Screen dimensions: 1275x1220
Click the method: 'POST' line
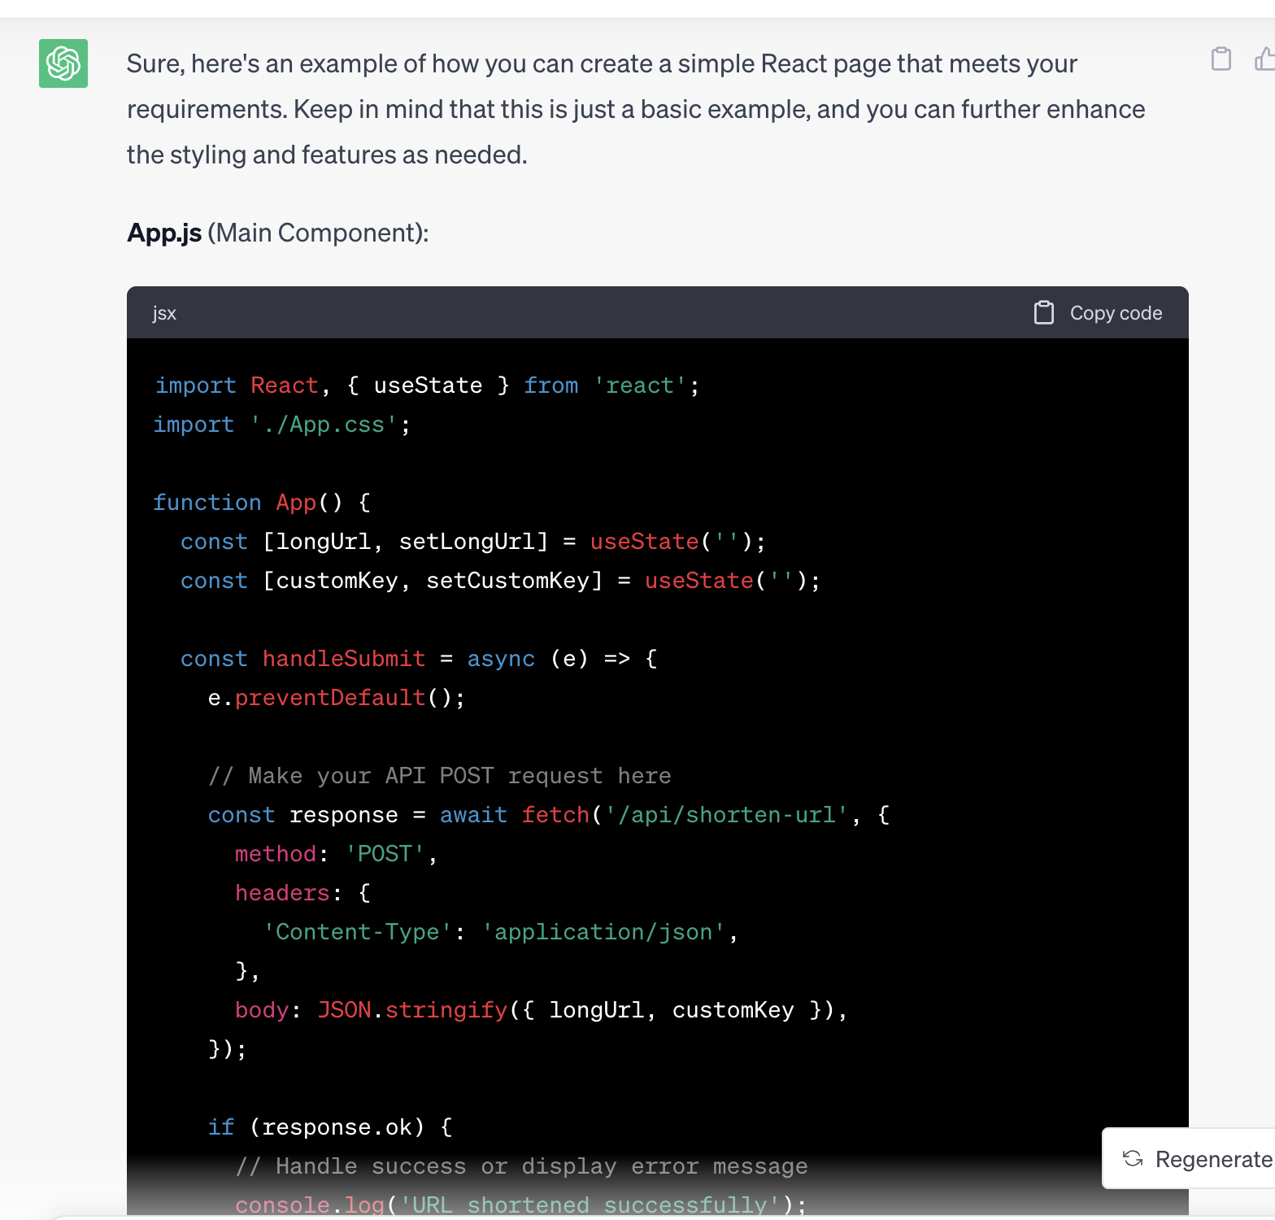[337, 854]
